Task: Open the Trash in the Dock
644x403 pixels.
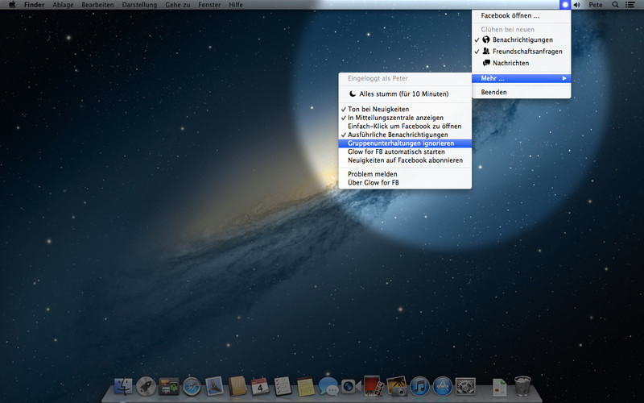Action: click(522, 387)
